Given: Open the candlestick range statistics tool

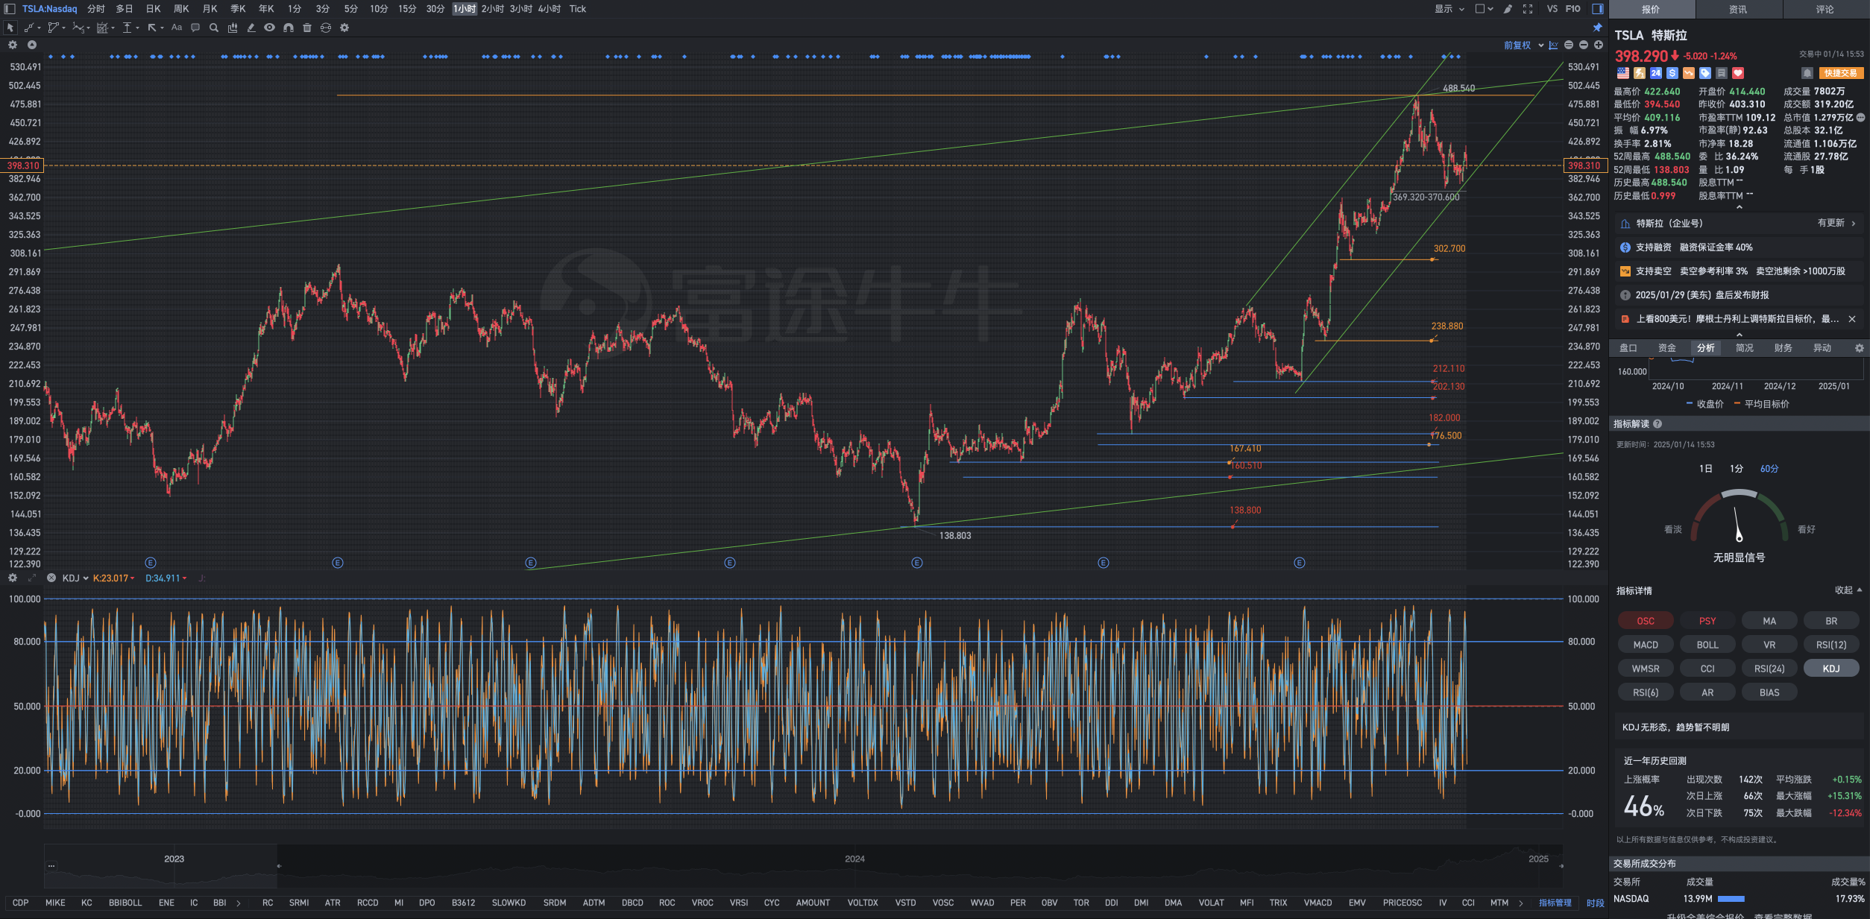Looking at the screenshot, I should click(x=233, y=28).
